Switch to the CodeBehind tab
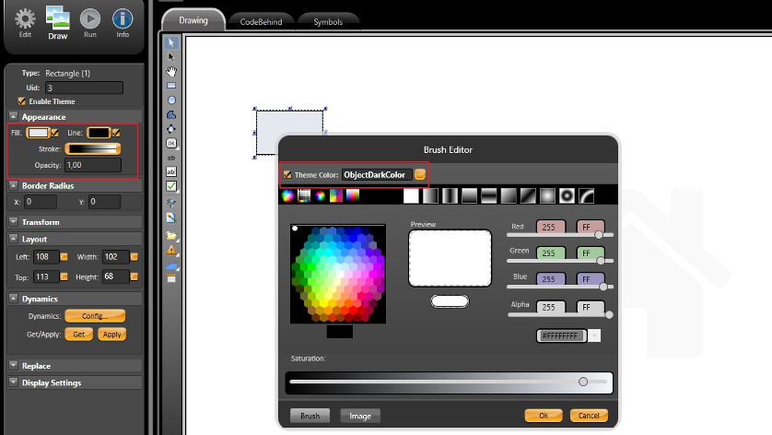The width and height of the screenshot is (772, 435). [x=261, y=19]
